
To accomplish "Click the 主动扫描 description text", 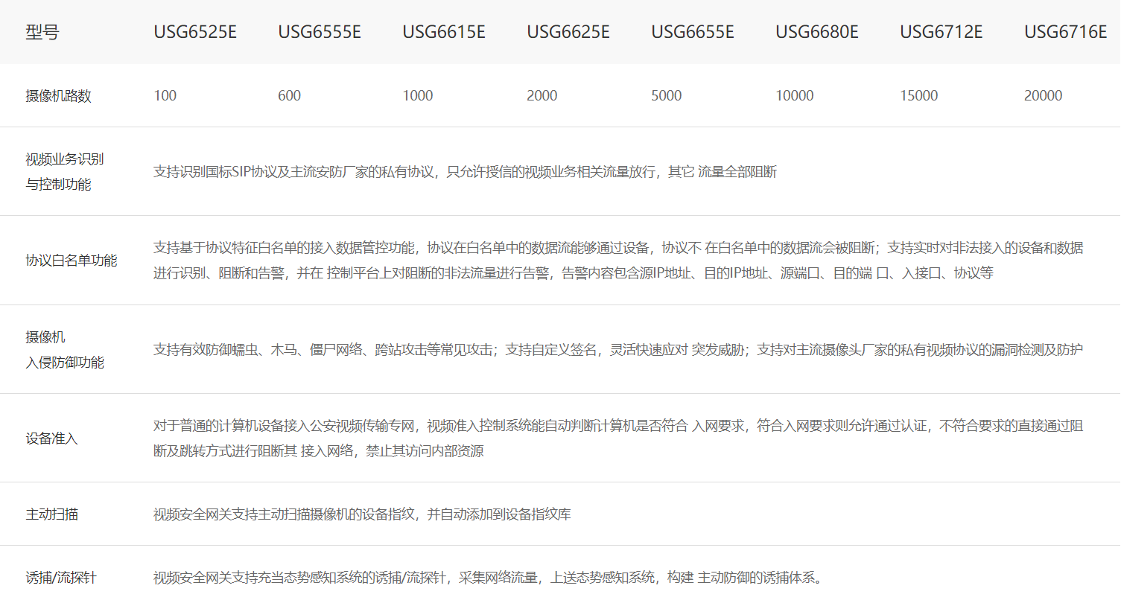I will click(x=362, y=514).
